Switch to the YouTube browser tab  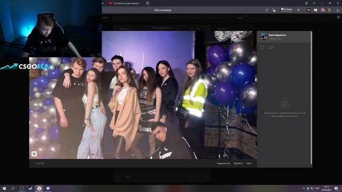pyautogui.click(x=125, y=3)
